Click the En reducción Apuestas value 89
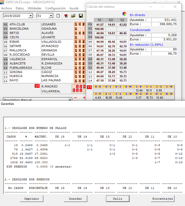185x206 pixels. tap(164, 49)
